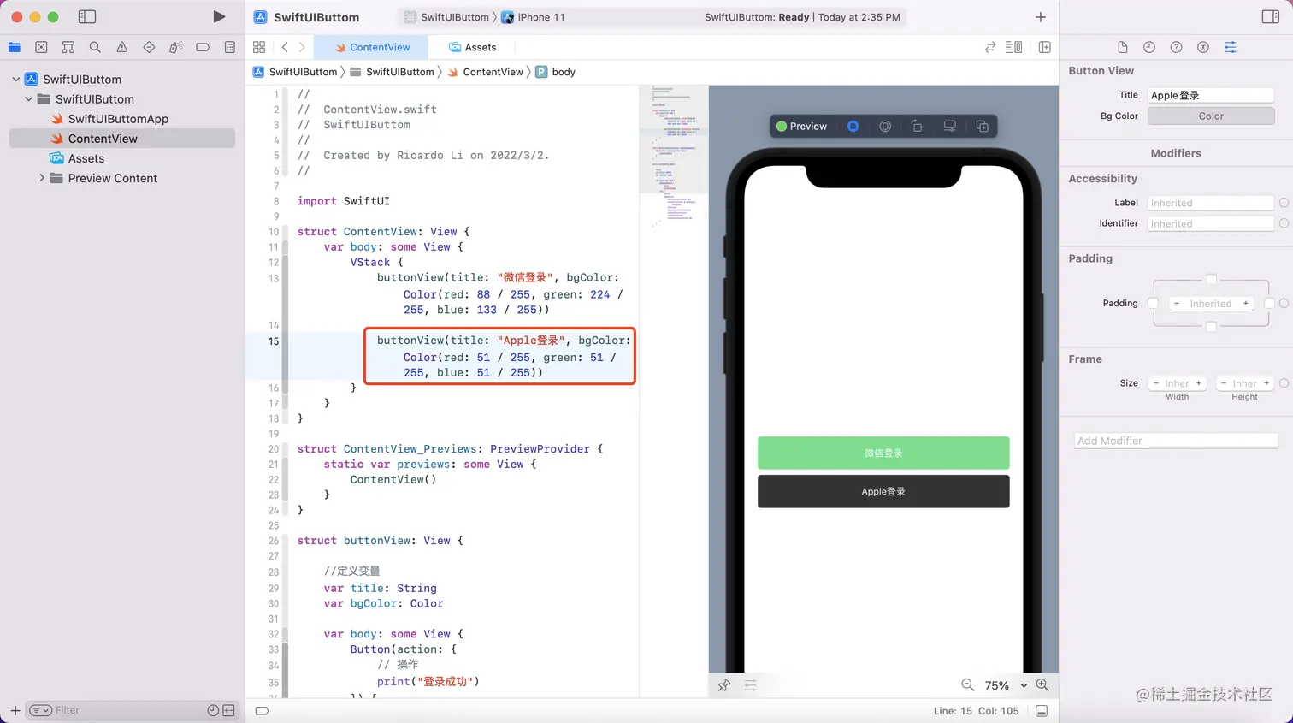Open the File inspector in the right panel

click(1121, 47)
